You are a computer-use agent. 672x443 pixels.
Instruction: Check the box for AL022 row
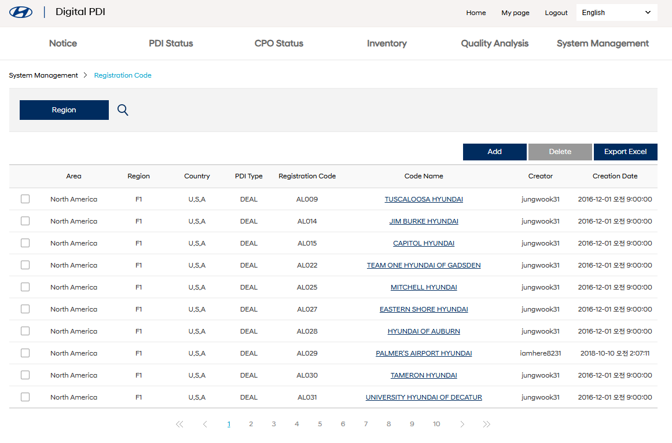point(25,265)
